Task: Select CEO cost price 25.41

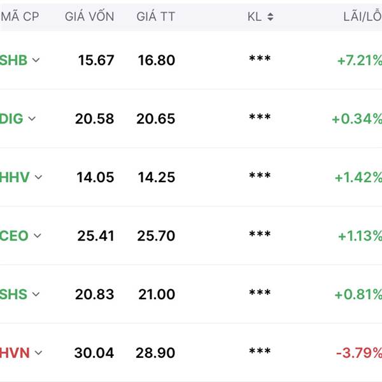Action: click(95, 236)
